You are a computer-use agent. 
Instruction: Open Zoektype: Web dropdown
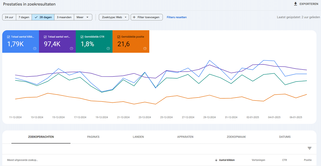tap(114, 17)
